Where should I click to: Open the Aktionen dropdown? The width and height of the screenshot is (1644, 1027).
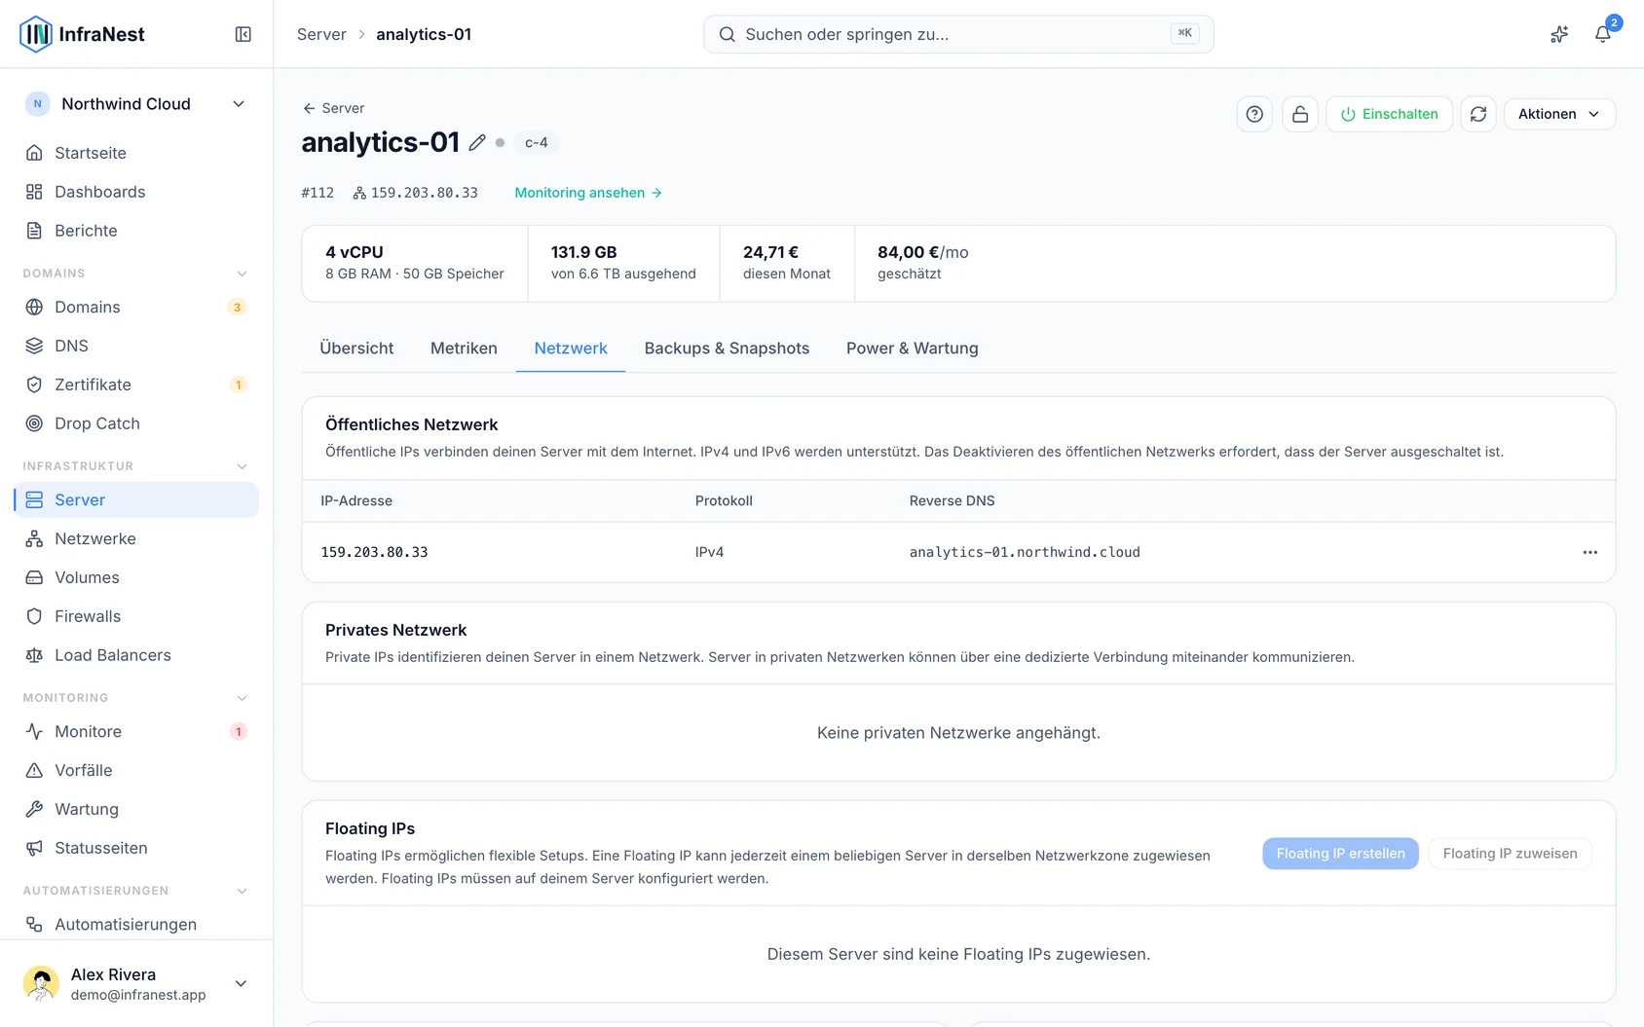(x=1559, y=114)
